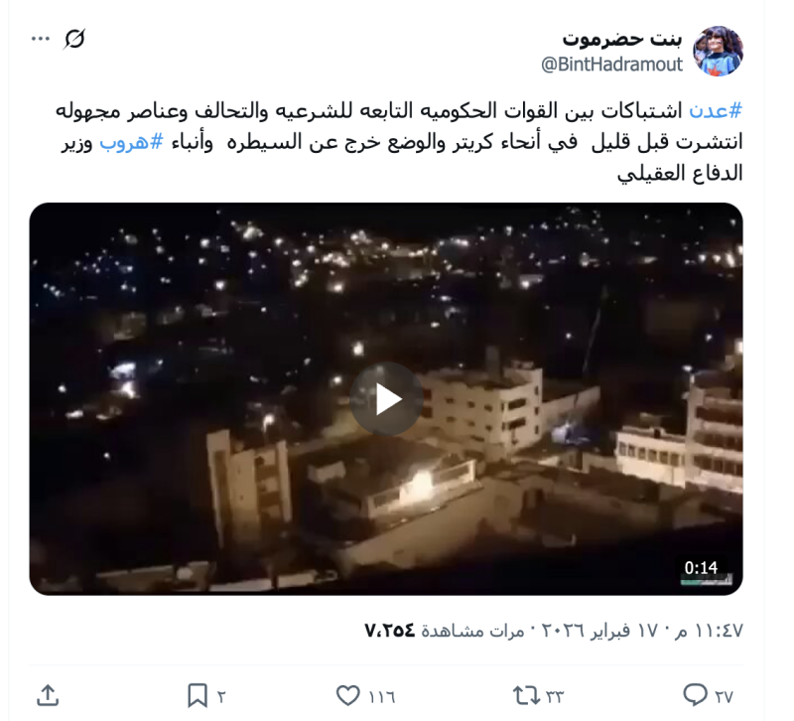This screenshot has height=721, width=794.
Task: Like the tweet with heart icon
Action: (348, 695)
